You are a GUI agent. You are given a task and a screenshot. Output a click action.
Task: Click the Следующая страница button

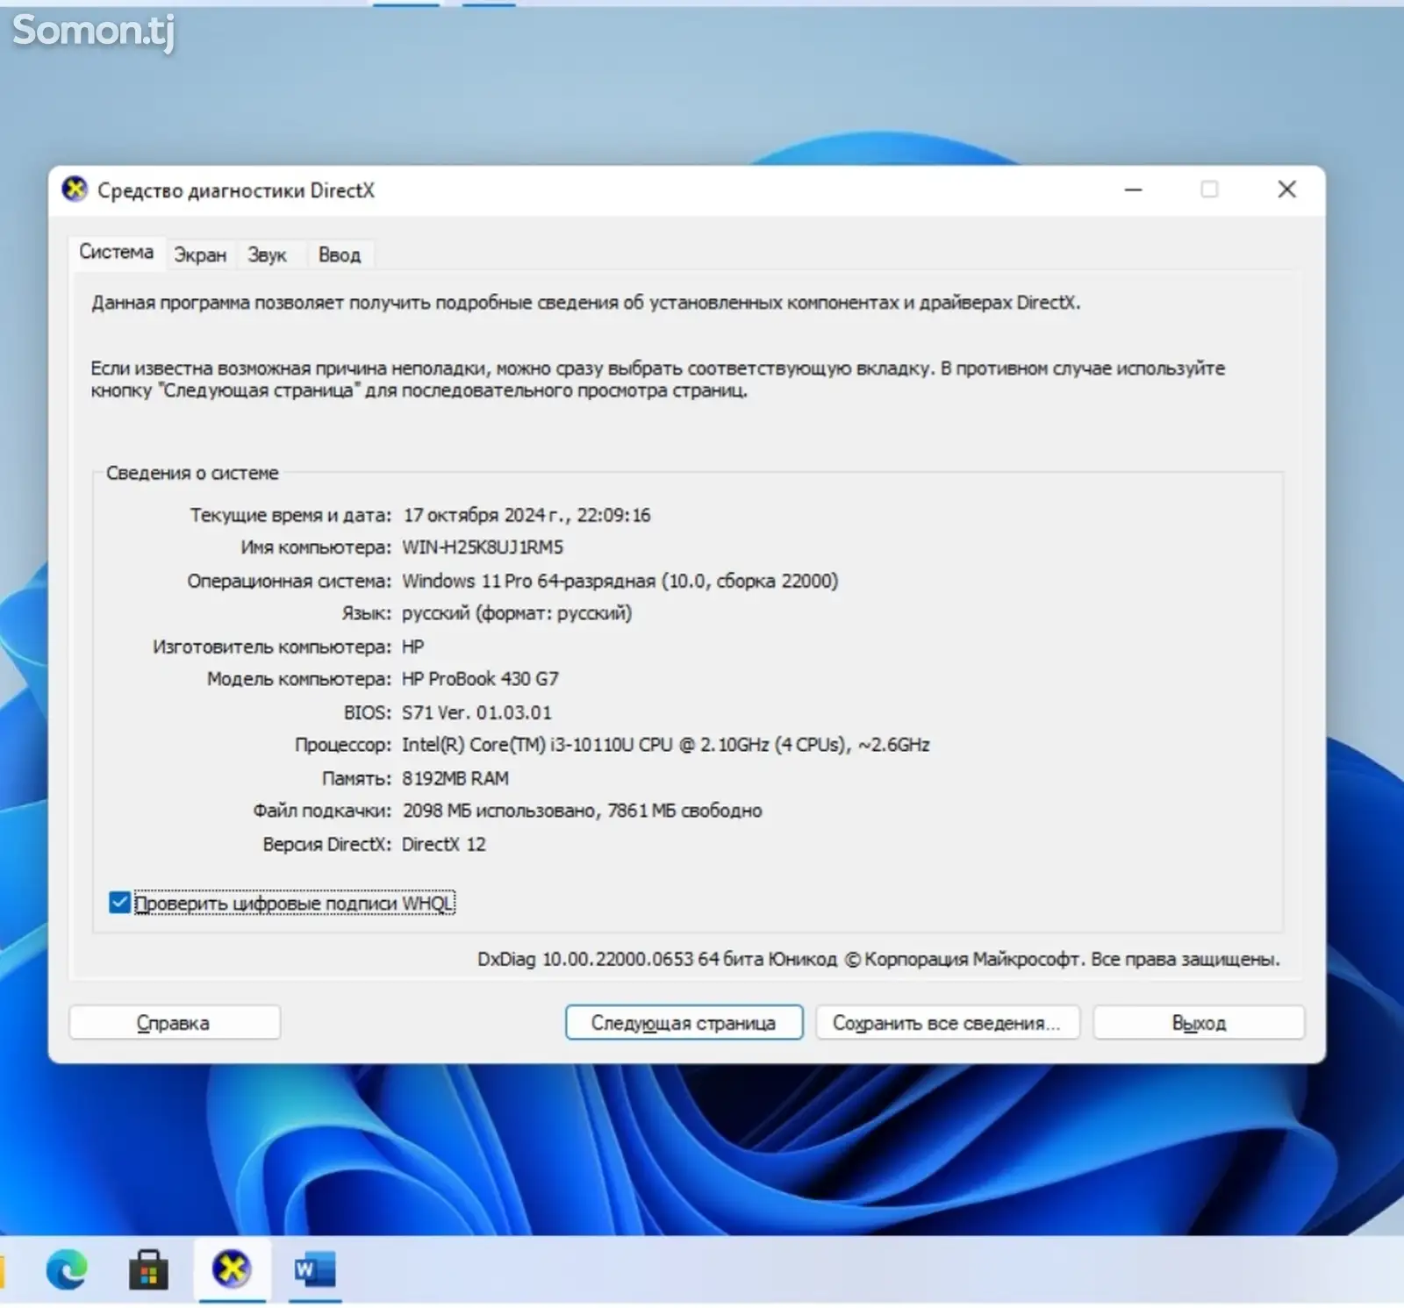[x=684, y=1023]
